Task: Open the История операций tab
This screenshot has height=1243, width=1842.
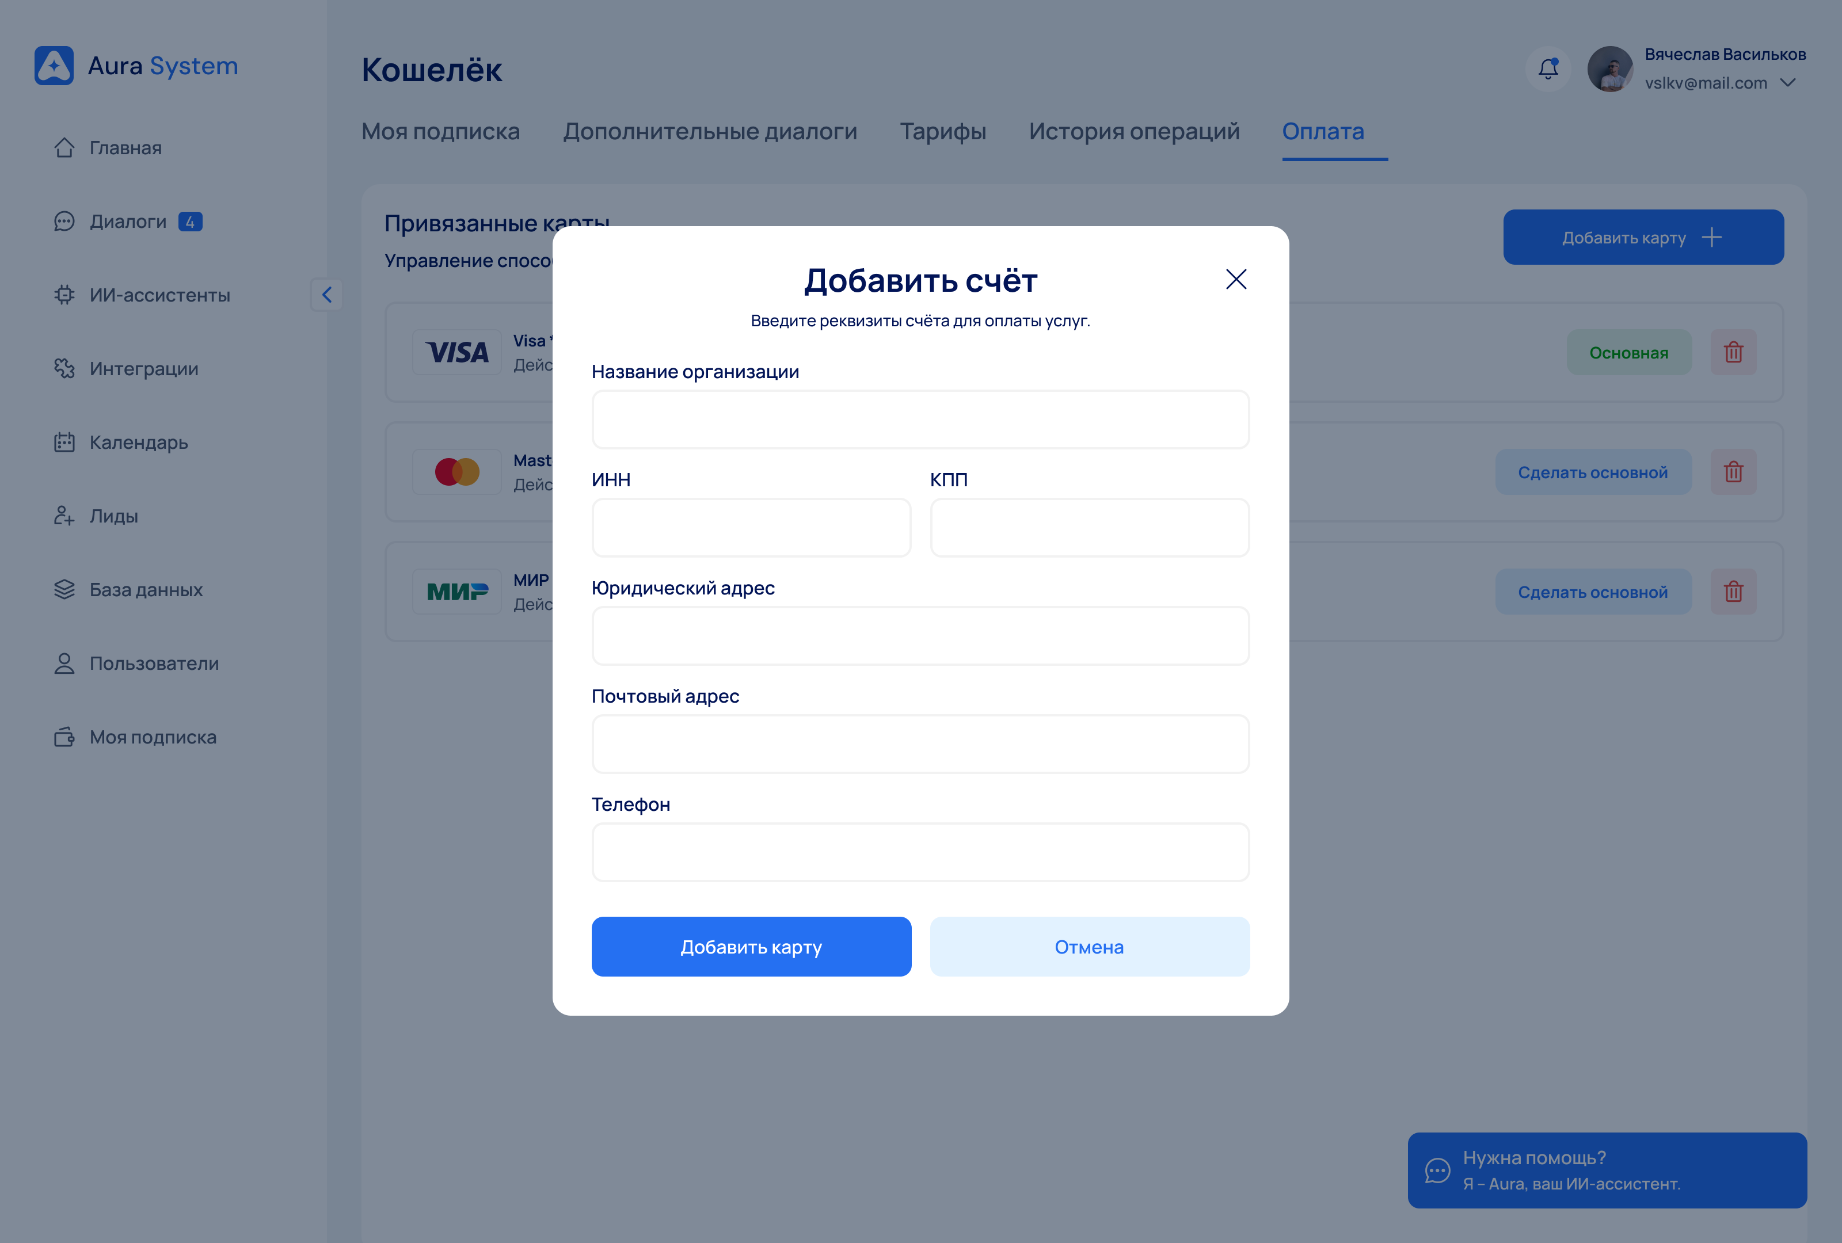Action: (x=1133, y=132)
